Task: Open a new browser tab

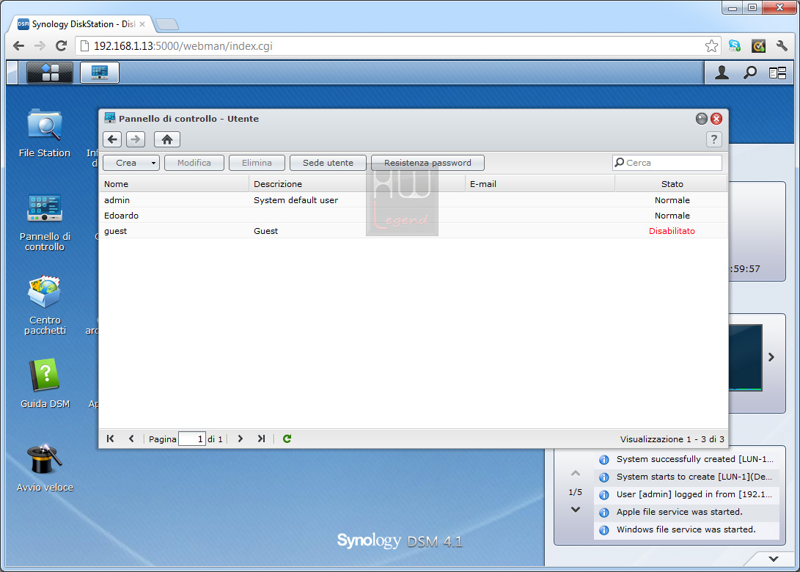Action: coord(167,24)
